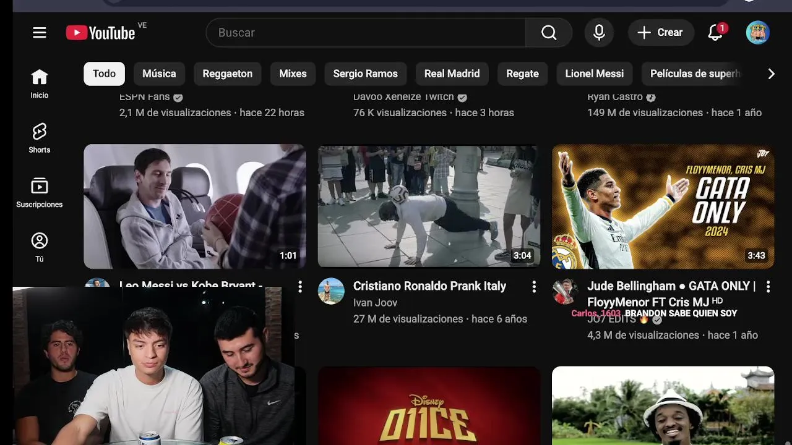
Task: Click '27 M de visualizaciones' text
Action: click(408, 319)
